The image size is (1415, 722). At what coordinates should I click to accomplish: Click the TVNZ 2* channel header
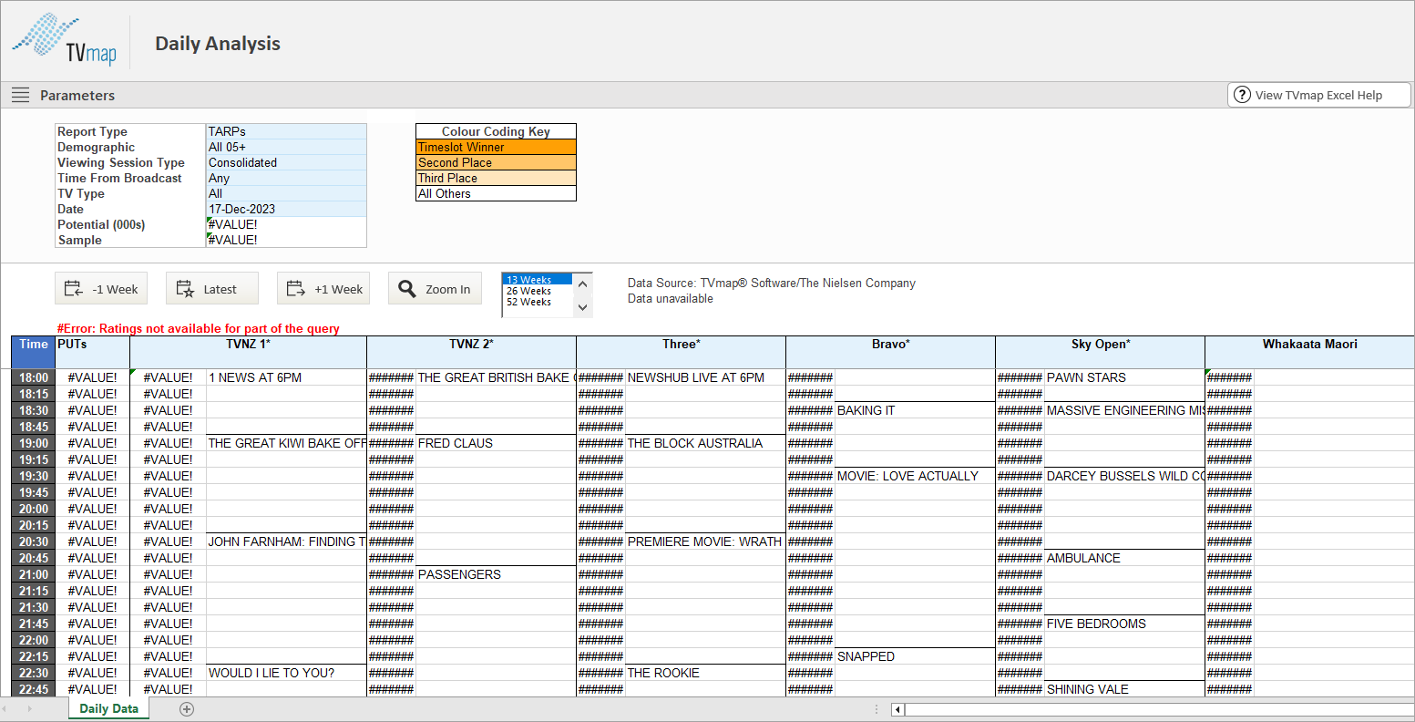click(x=471, y=352)
